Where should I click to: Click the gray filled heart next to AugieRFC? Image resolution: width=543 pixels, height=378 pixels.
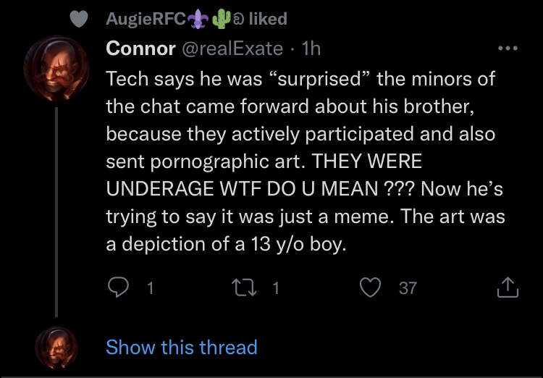click(79, 19)
